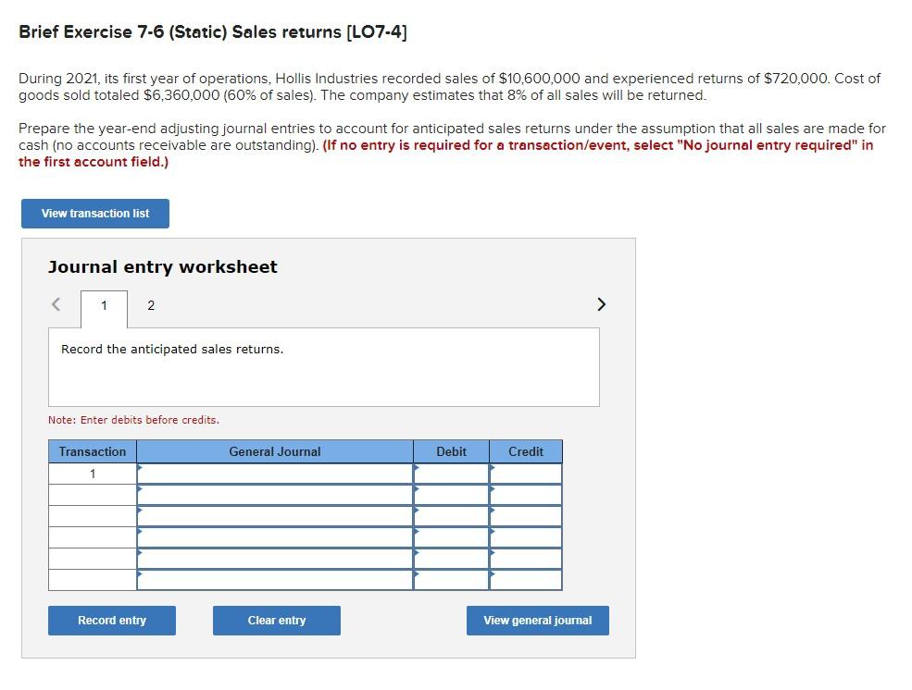Viewport: 912px width, 690px height.
Task: Select the General Journal column header
Action: 275,451
